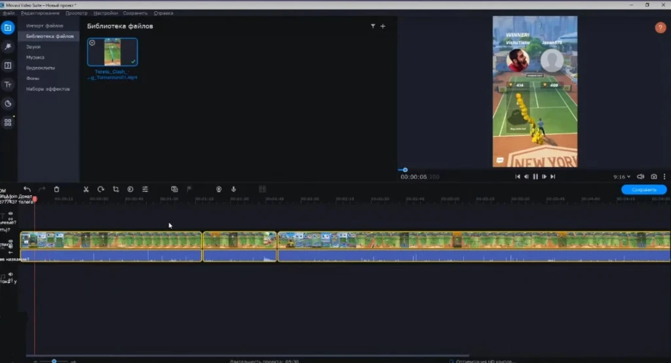
Task: Open the Редактирование menu
Action: (40, 13)
